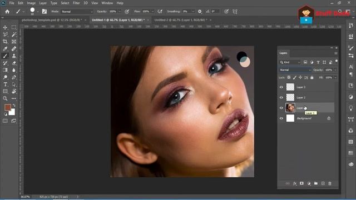356x200 pixels.
Task: Switch to the Untitled-2 document tab
Action: click(181, 20)
